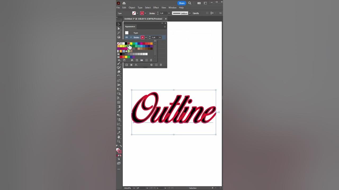The image size is (339, 190).
Task: Expand the Stroke row disclosure arrow
Action: [x=131, y=37]
